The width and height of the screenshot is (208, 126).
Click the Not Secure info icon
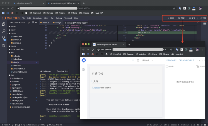coord(98,50)
